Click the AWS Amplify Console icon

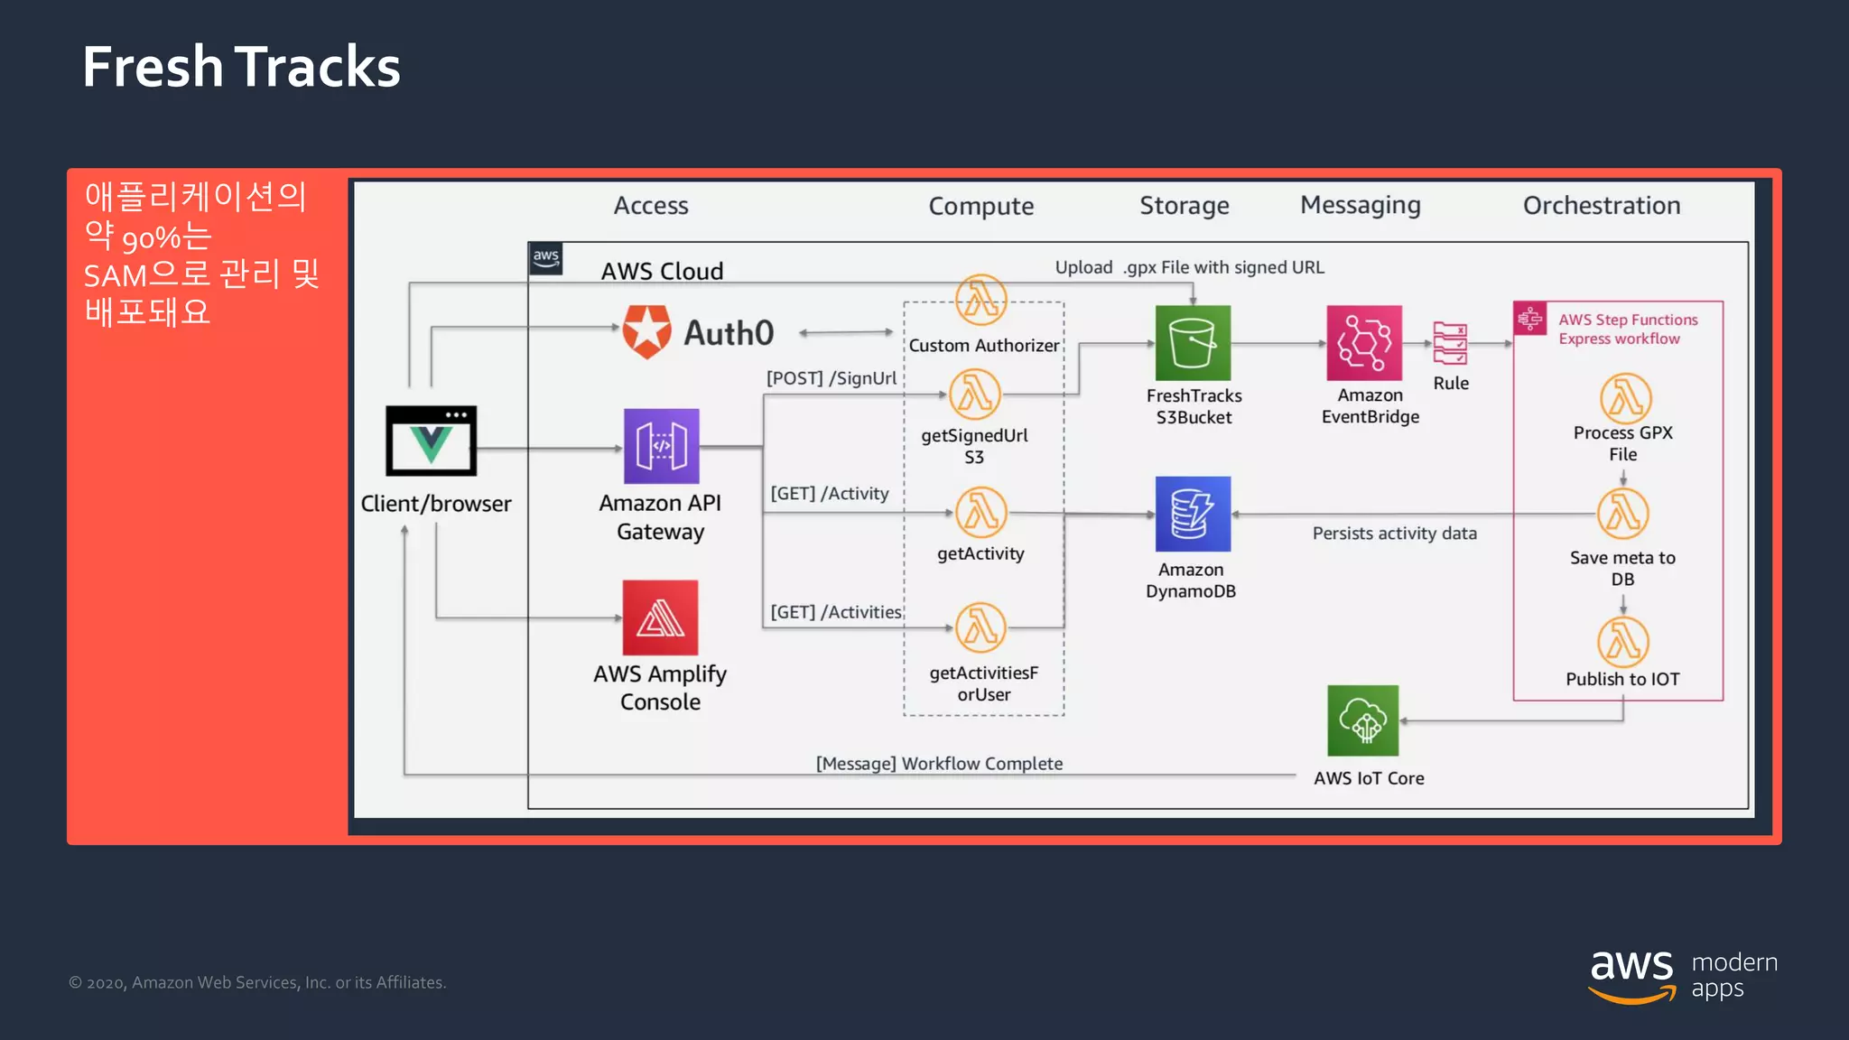pyautogui.click(x=660, y=617)
